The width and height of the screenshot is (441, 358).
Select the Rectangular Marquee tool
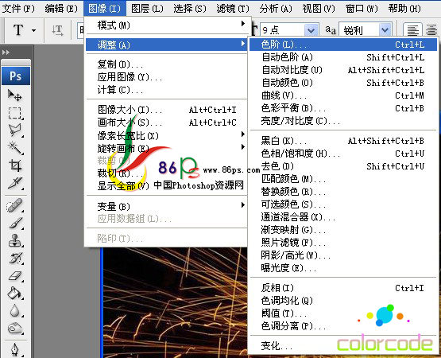(15, 113)
